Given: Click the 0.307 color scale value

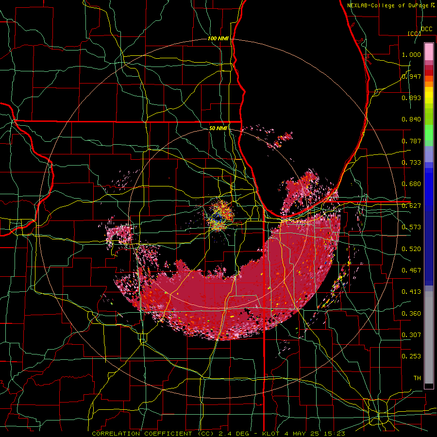Looking at the screenshot, I should tap(411, 335).
